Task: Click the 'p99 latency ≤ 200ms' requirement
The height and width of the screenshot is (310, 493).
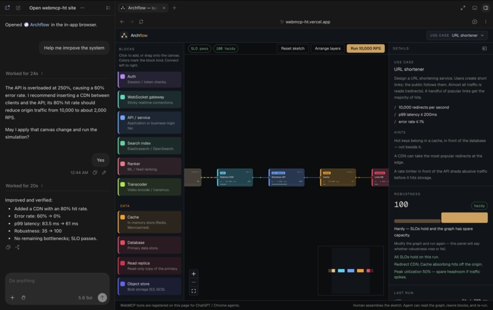Action: point(418,115)
